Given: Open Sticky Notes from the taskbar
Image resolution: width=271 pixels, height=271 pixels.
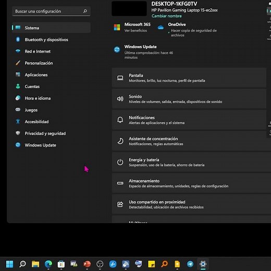Looking at the screenshot, I should (x=151, y=264).
